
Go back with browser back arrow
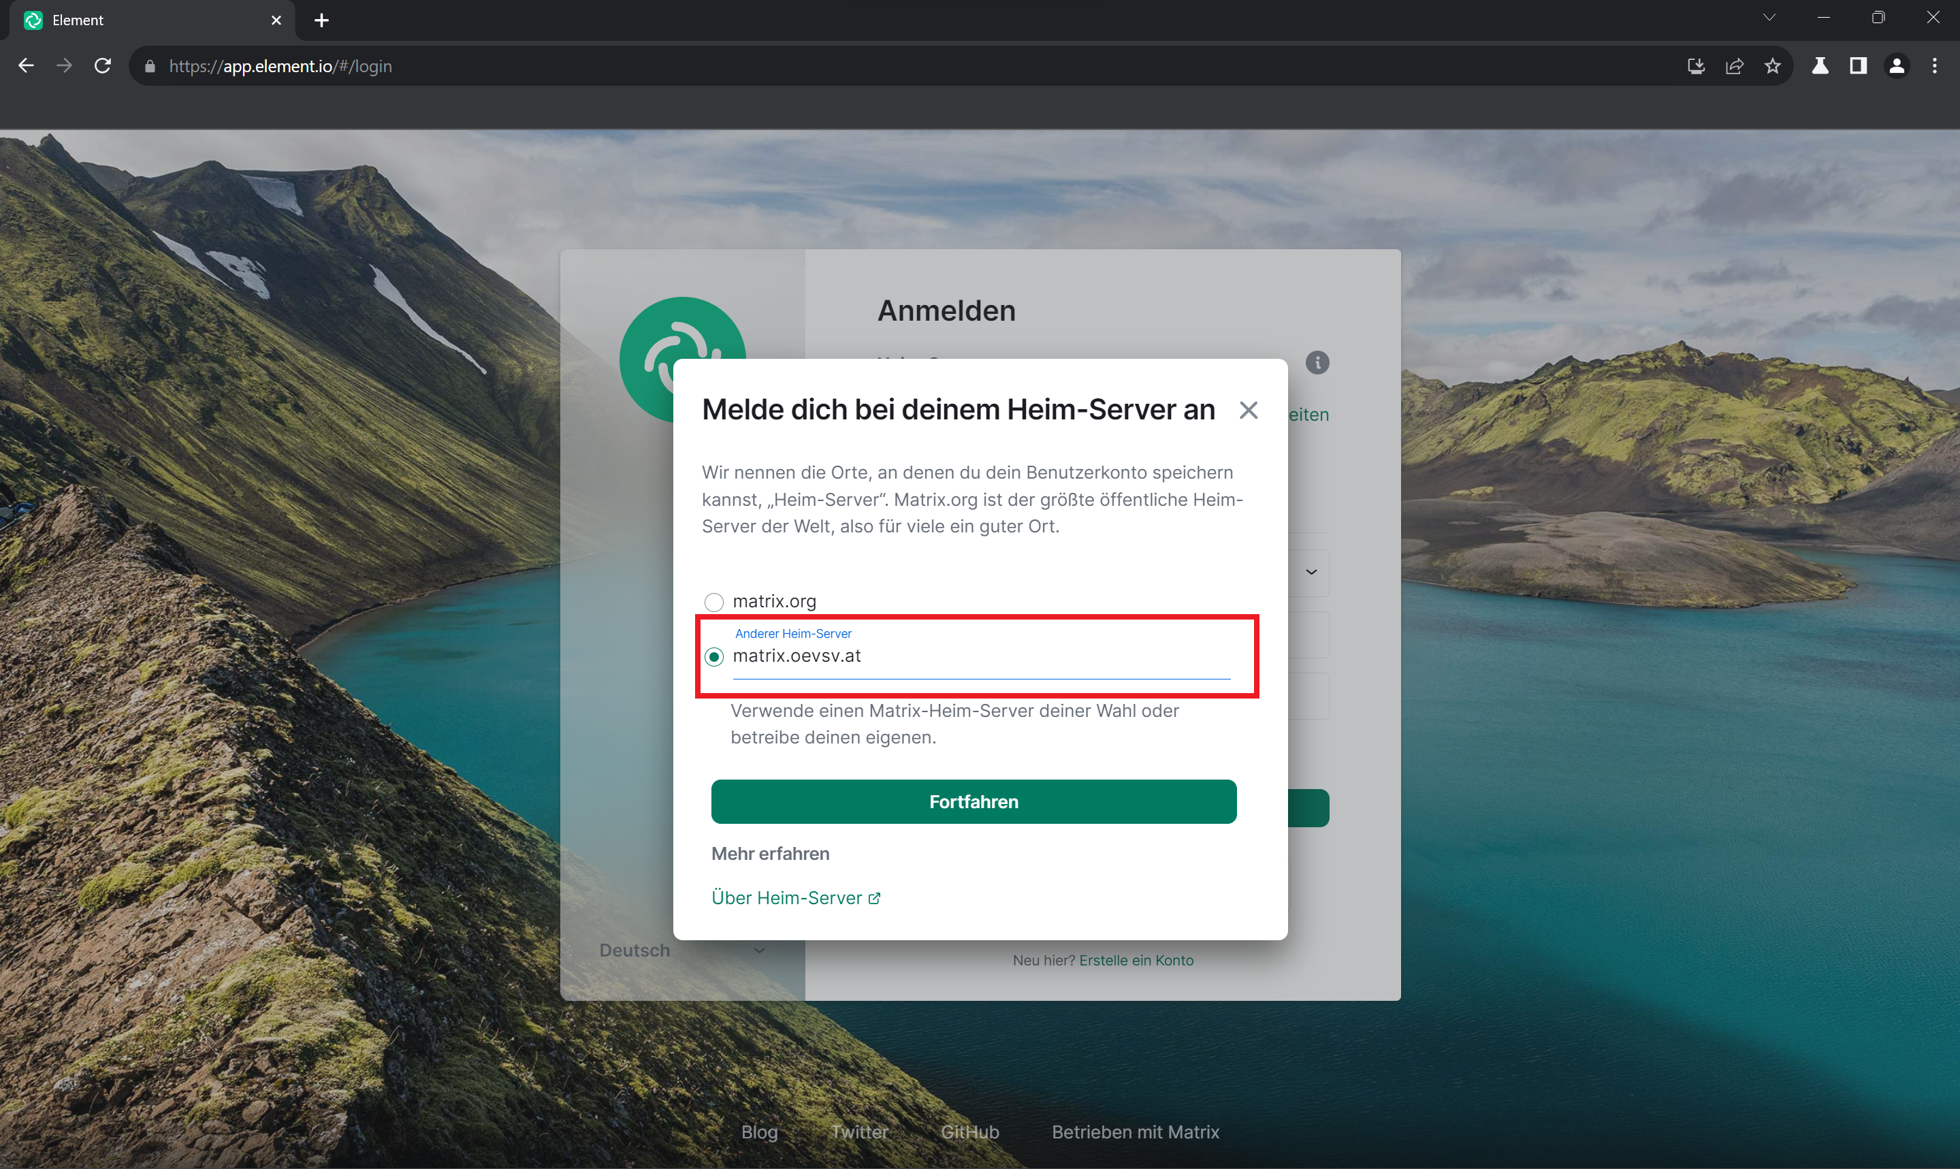26,66
